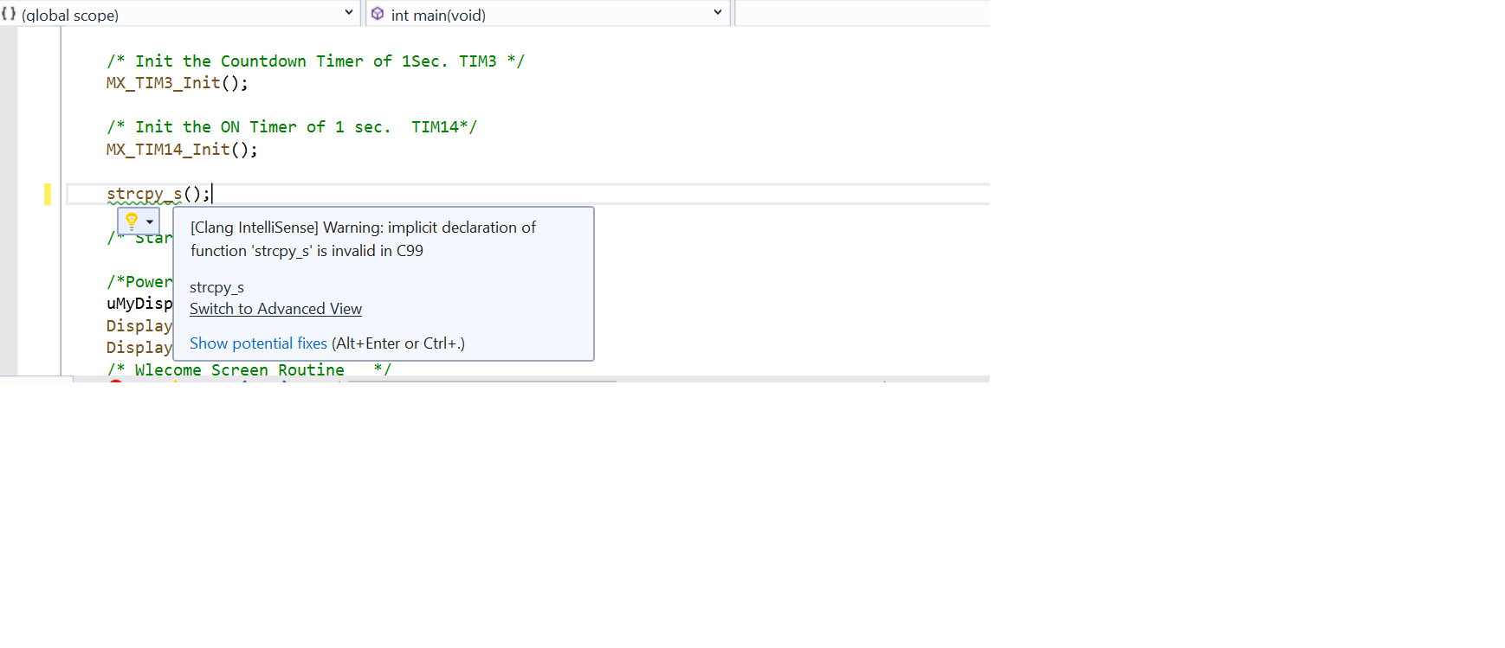The width and height of the screenshot is (1505, 648).
Task: Click the yellow change marker in margin
Action: pyautogui.click(x=48, y=194)
